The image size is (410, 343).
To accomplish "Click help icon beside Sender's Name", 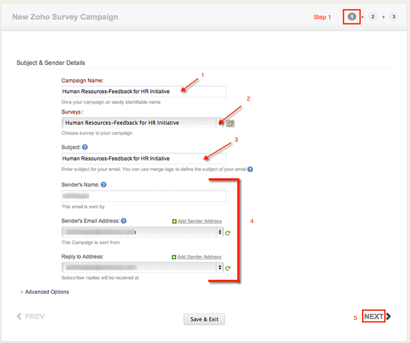I will tap(103, 184).
